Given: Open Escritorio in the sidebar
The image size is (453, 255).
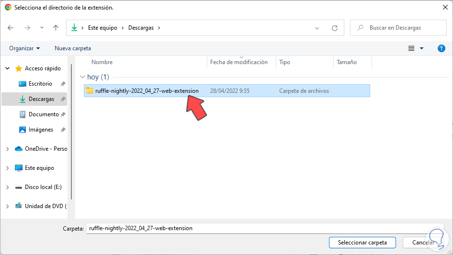Looking at the screenshot, I should point(40,84).
